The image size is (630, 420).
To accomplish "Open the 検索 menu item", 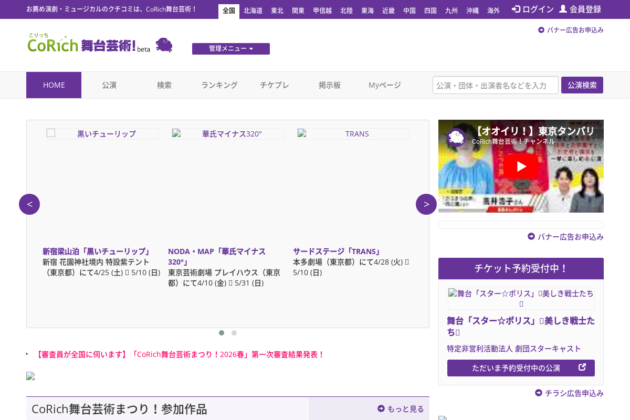I will click(x=164, y=85).
